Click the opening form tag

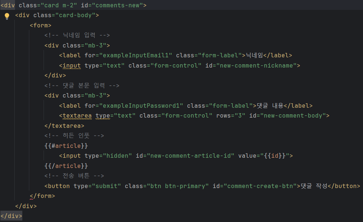point(41,26)
